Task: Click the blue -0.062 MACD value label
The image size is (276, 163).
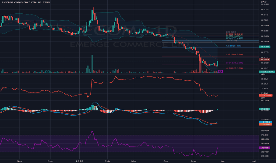Action: (266, 122)
